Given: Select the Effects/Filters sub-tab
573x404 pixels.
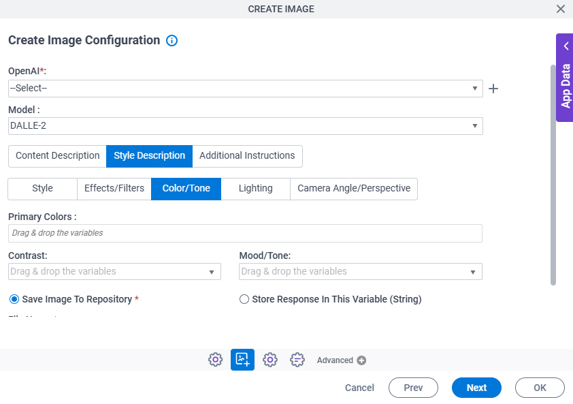Looking at the screenshot, I should click(x=114, y=189).
